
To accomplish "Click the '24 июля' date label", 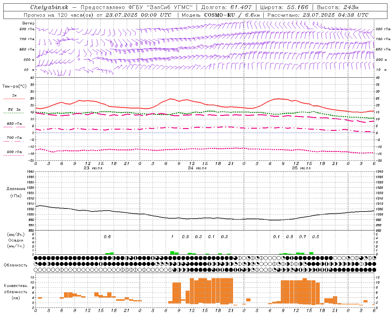I will click(197, 168).
